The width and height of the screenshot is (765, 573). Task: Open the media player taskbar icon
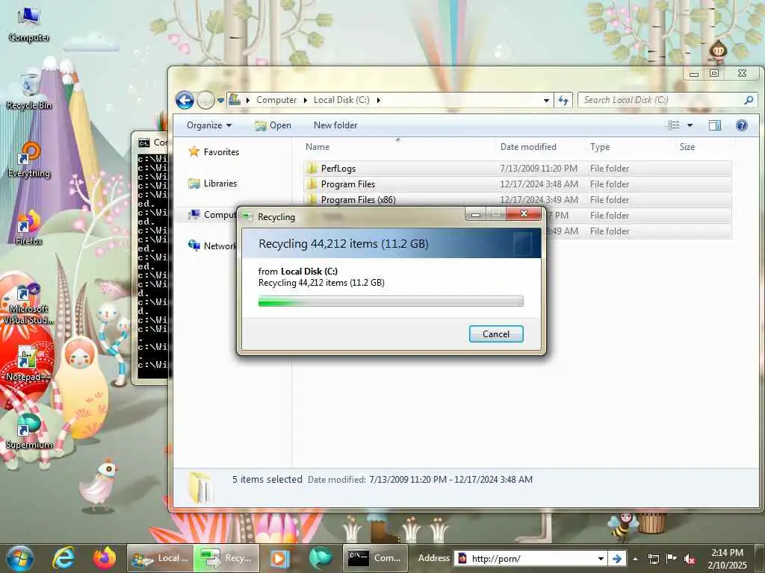point(279,559)
